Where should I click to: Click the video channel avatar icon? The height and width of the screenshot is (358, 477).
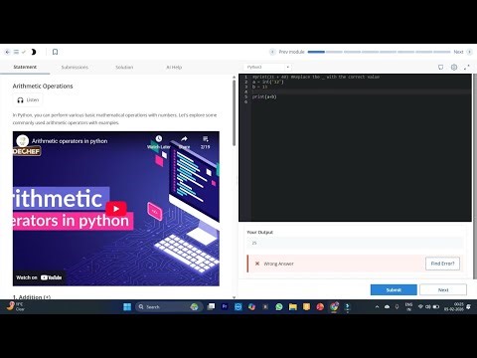tap(23, 141)
